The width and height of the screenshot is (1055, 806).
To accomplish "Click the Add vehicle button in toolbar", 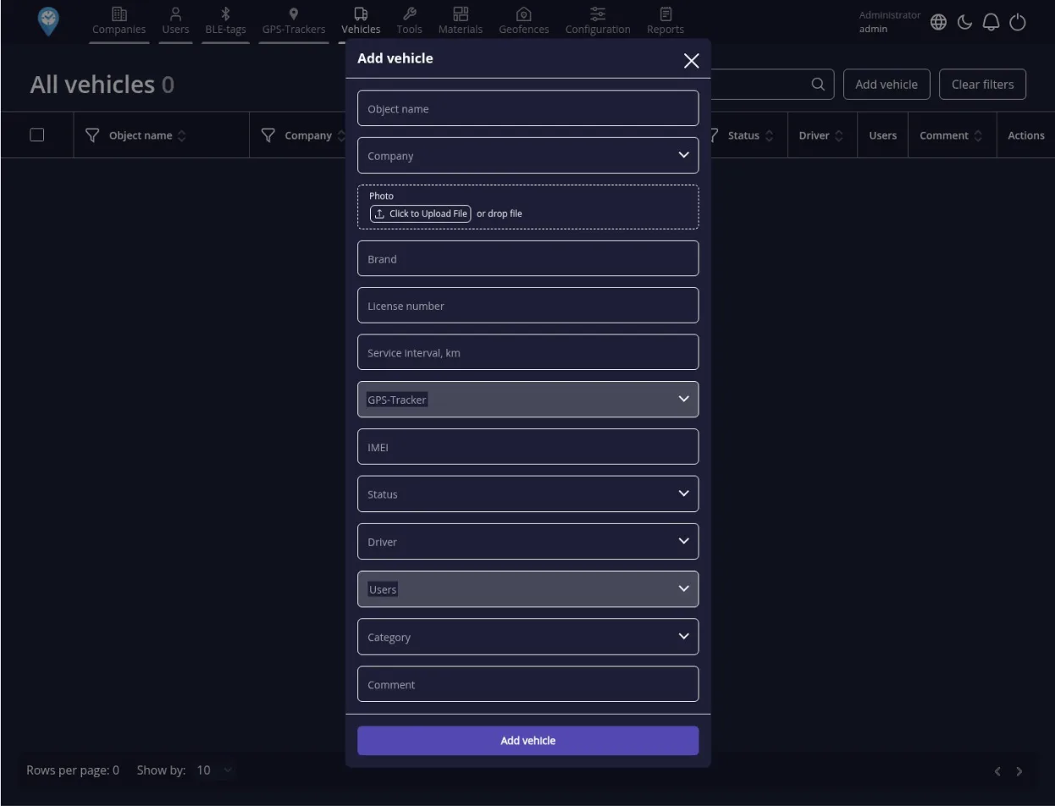I will click(887, 85).
